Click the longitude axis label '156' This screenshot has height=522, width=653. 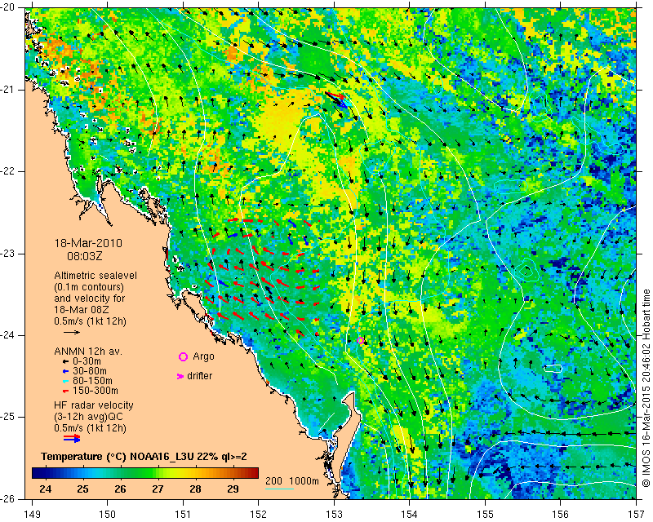tap(561, 515)
